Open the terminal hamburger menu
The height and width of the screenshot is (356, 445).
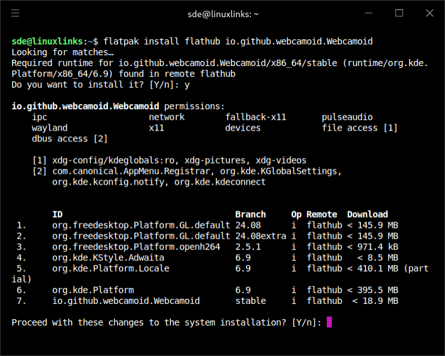pos(15,13)
